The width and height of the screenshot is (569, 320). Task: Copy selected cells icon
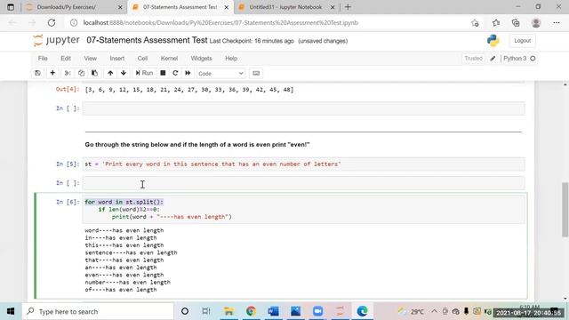81,73
